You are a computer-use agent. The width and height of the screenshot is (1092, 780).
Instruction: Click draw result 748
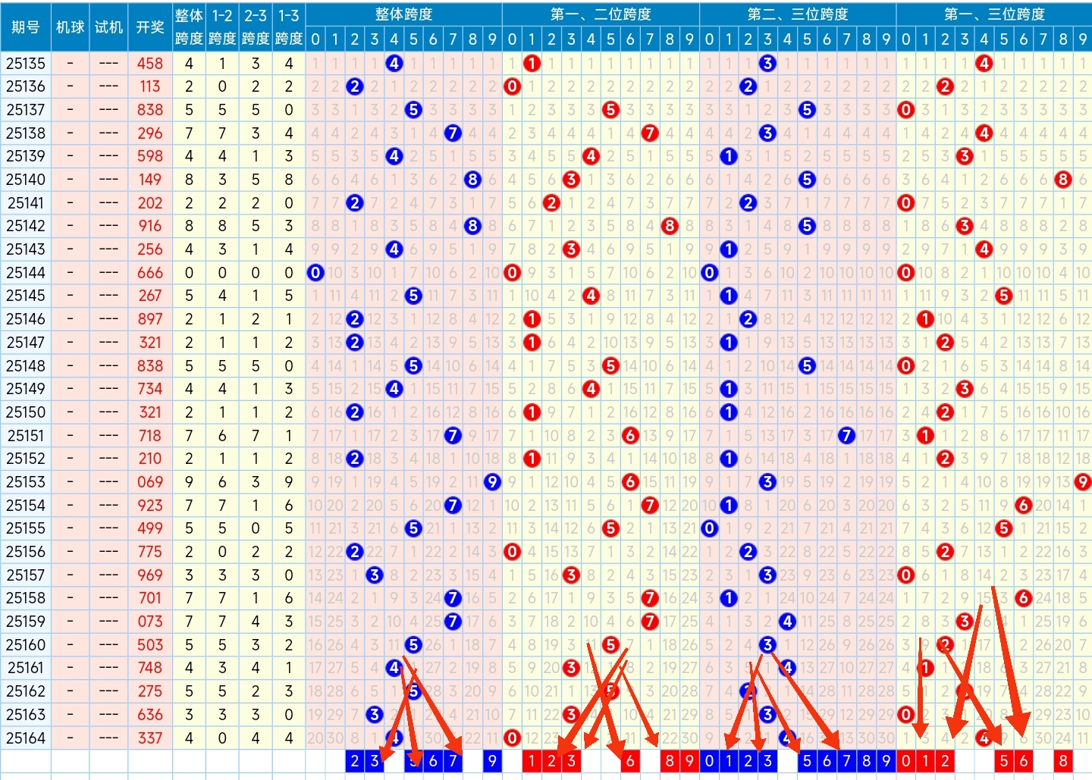pos(150,668)
